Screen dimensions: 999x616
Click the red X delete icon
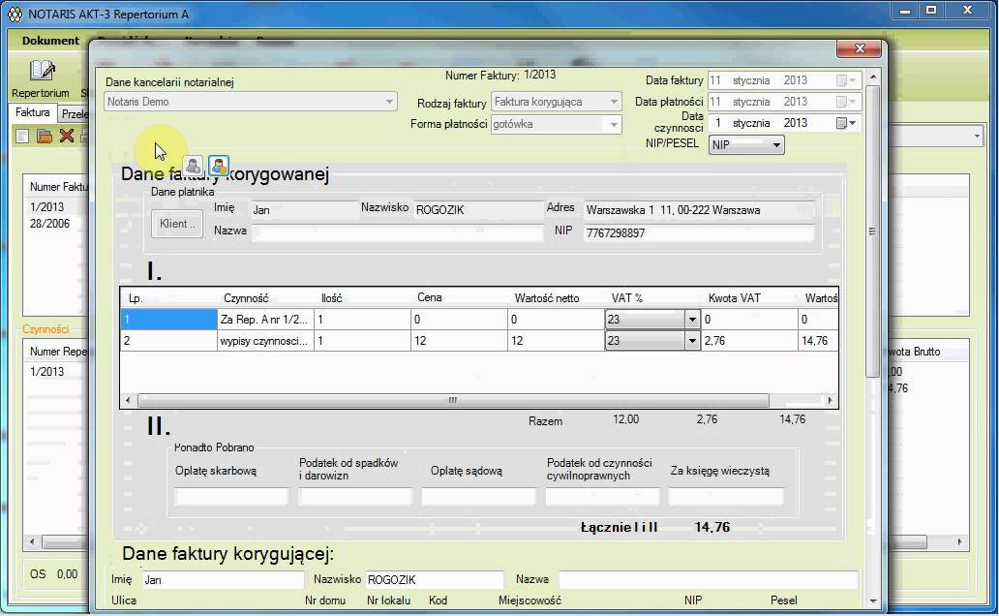[x=66, y=136]
